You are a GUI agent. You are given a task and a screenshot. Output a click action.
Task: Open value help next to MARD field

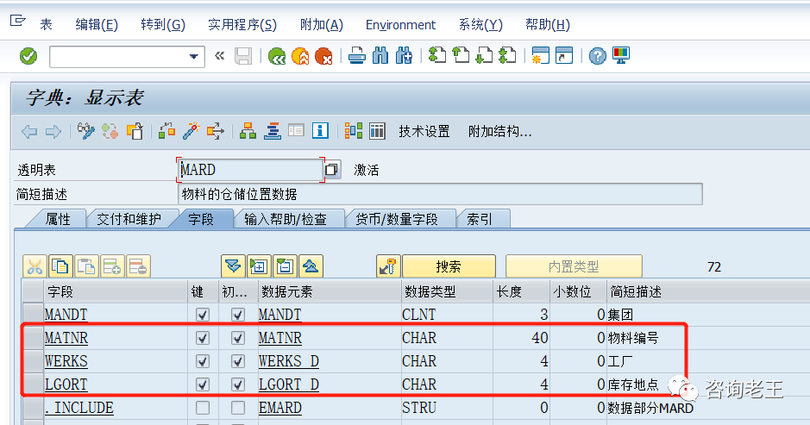(332, 170)
